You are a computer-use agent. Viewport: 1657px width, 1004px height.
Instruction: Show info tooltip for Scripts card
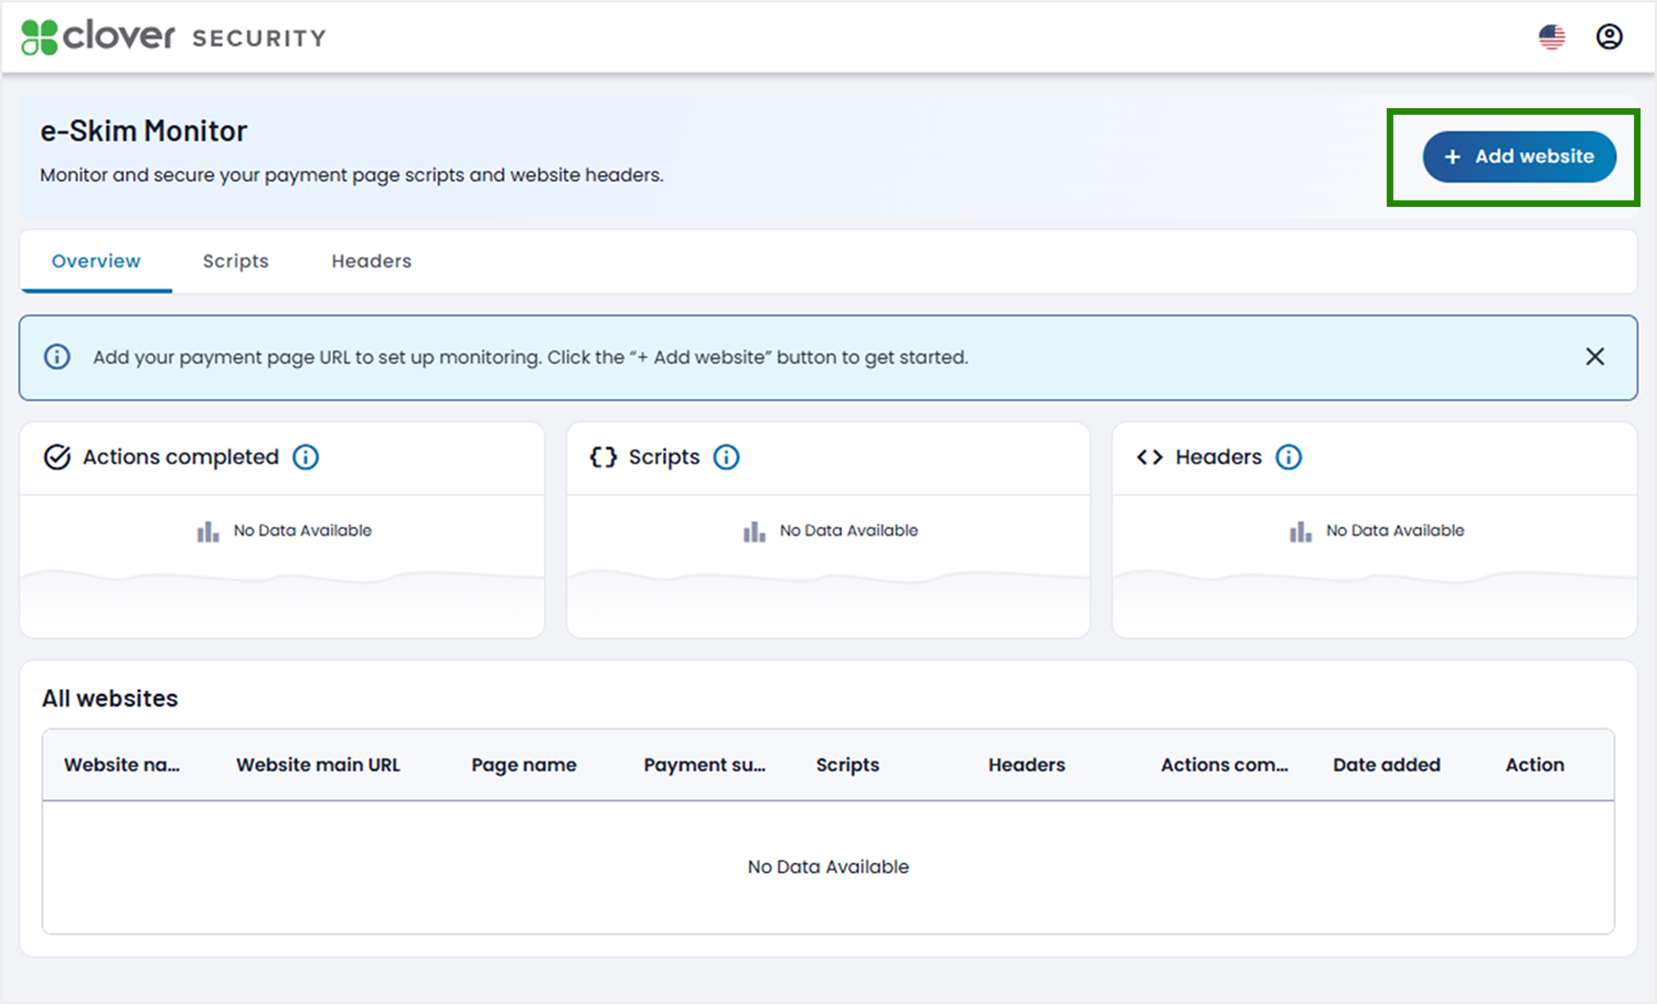(x=726, y=457)
